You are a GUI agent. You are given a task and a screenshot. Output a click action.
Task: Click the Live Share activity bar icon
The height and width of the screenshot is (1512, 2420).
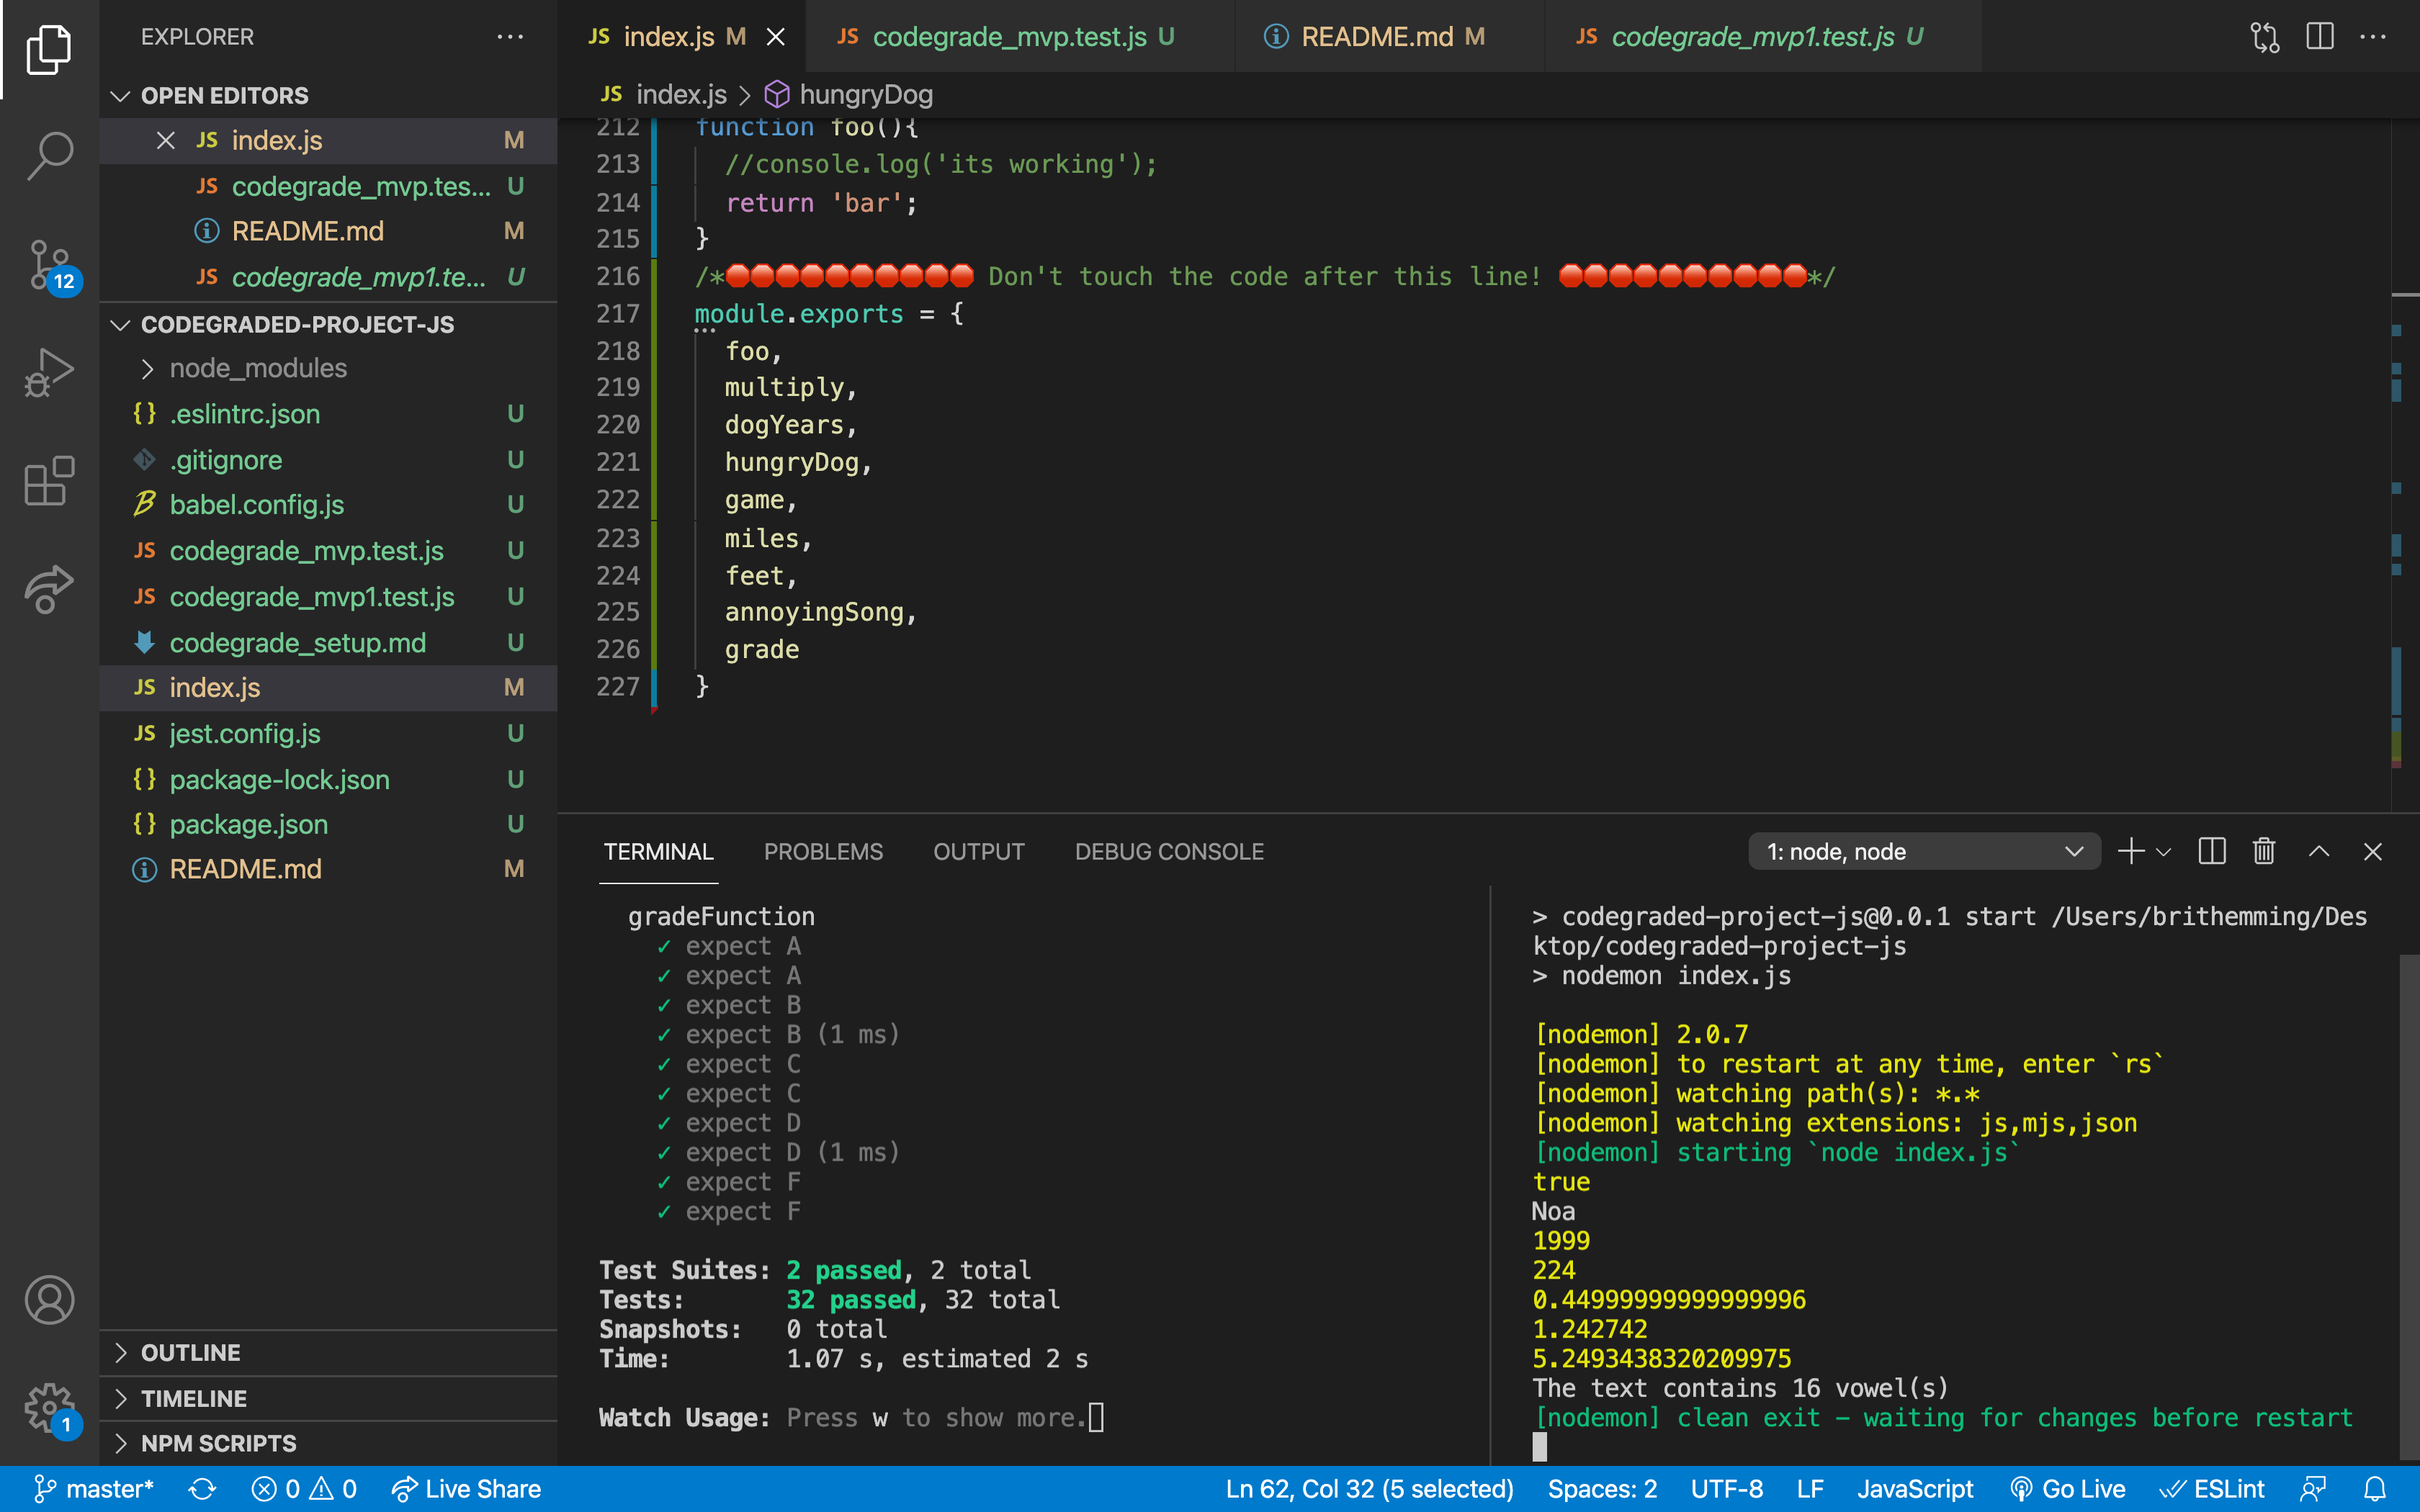point(49,588)
